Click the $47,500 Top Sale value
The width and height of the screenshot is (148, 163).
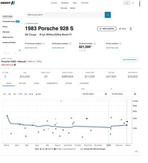111,76
